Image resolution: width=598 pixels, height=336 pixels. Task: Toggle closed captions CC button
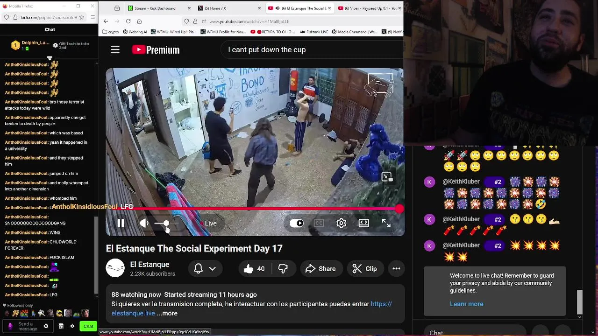pos(319,223)
